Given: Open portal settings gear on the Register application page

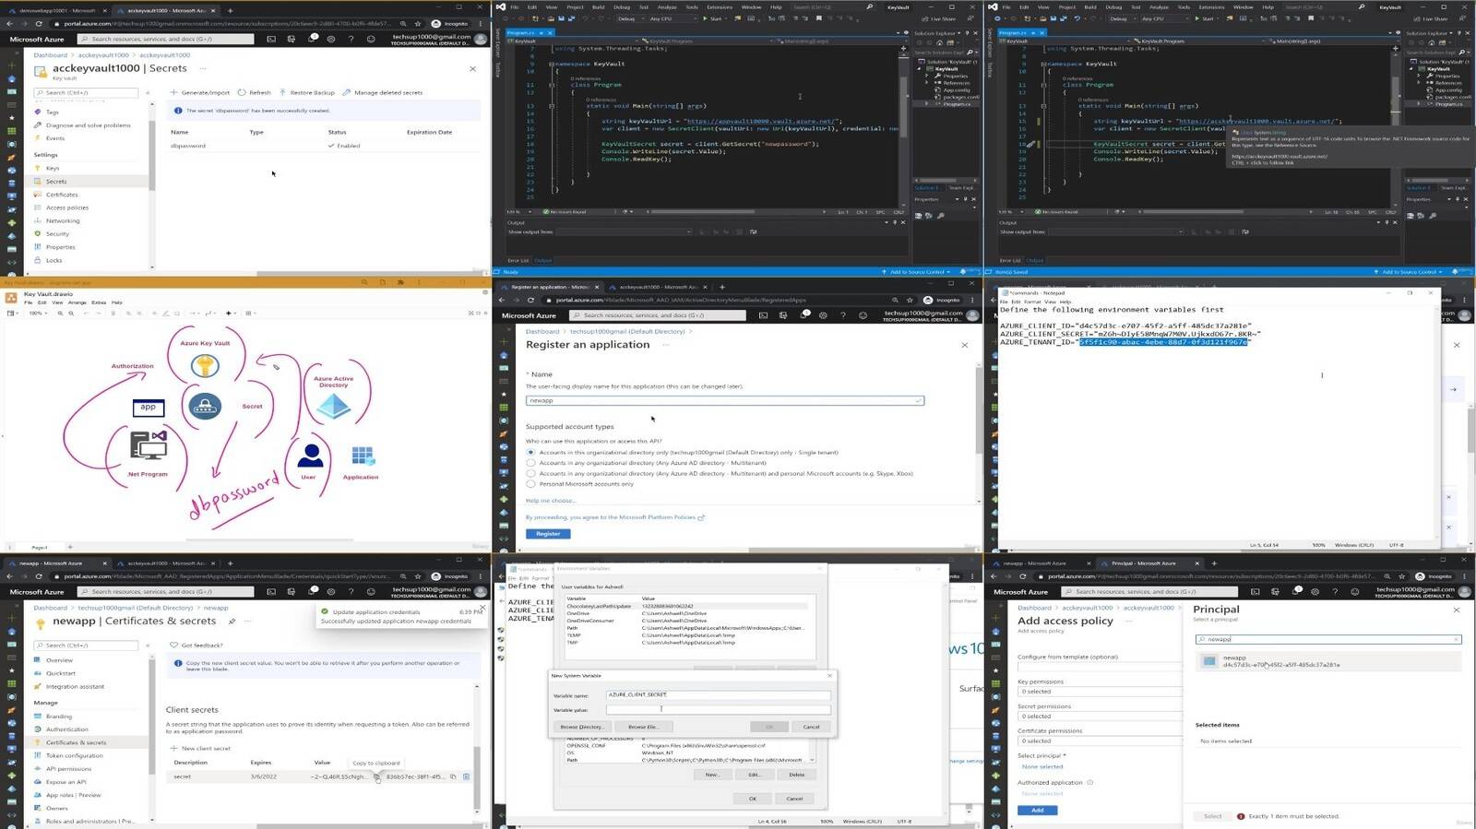Looking at the screenshot, I should [823, 315].
